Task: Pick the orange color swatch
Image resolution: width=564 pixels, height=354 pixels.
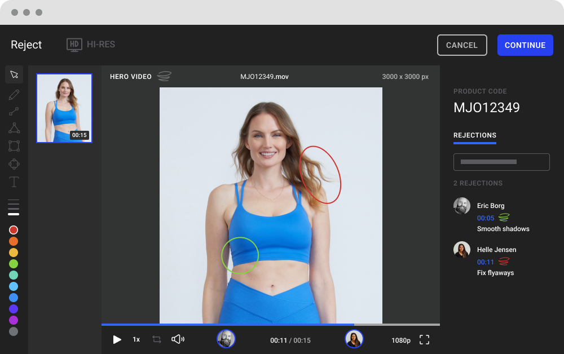Action: (14, 241)
